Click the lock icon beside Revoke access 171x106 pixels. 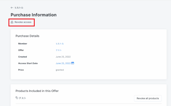pyautogui.click(x=12, y=22)
